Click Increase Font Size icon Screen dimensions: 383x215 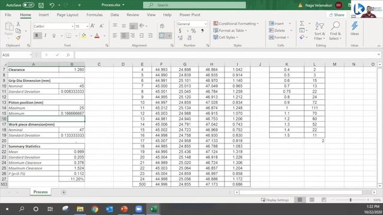(93, 26)
